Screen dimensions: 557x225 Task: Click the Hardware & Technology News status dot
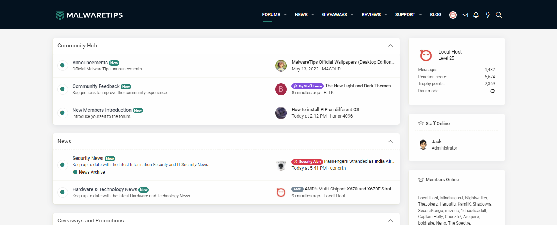click(62, 192)
